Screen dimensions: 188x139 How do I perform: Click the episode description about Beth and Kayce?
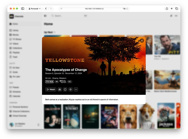click(x=82, y=100)
